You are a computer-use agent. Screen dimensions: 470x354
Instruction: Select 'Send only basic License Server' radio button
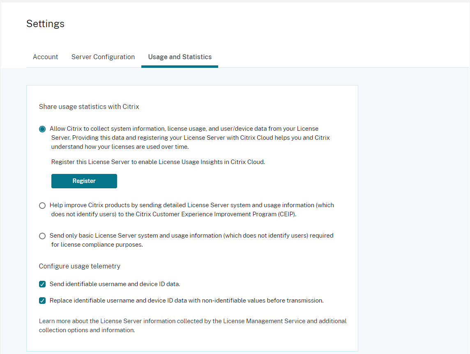[x=42, y=236]
